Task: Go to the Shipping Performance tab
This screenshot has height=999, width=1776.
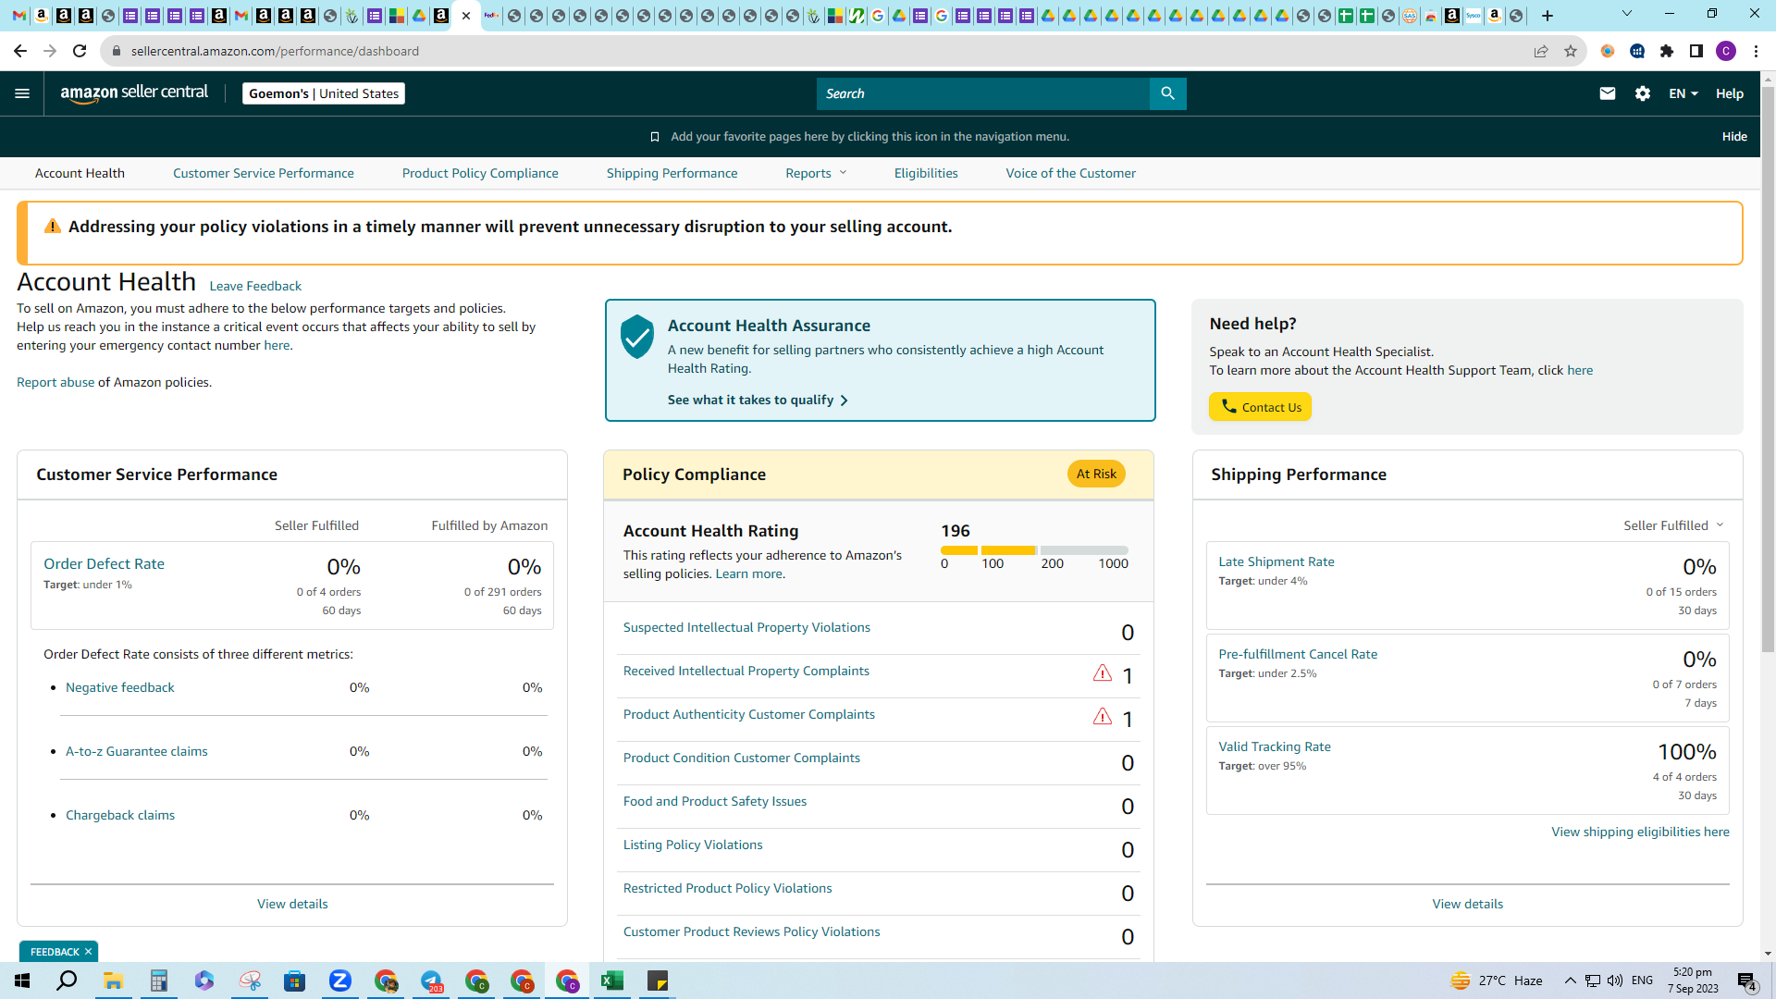Action: pyautogui.click(x=672, y=173)
